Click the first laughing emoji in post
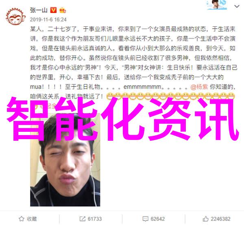This screenshot has height=227, width=244. (x=110, y=96)
